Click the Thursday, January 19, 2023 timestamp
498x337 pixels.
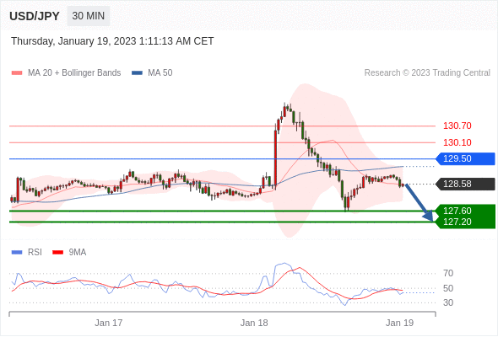click(x=112, y=41)
